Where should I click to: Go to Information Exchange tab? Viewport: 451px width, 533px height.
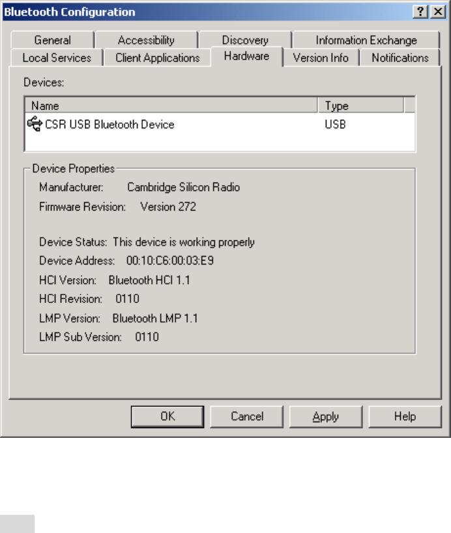pyautogui.click(x=366, y=40)
